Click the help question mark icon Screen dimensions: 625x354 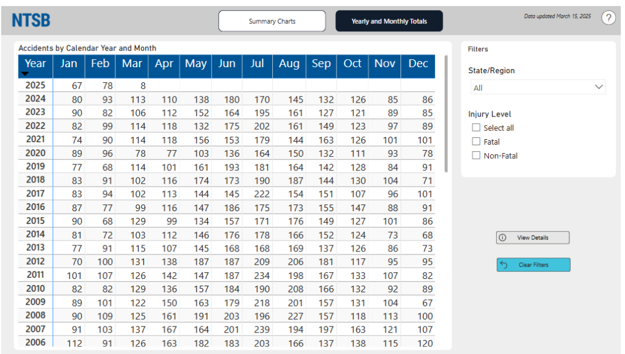point(608,18)
